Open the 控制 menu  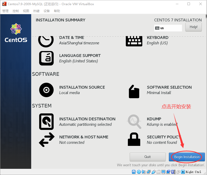15,11
